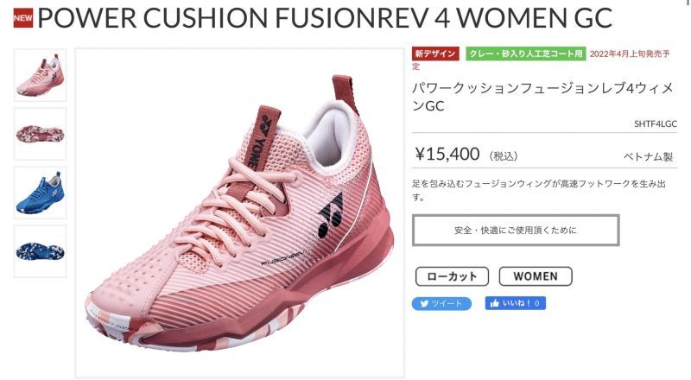This screenshot has width=691, height=380.
Task: Click the product code SHTF4LGC
Action: click(x=656, y=123)
